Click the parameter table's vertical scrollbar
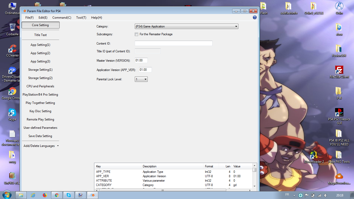The height and width of the screenshot is (199, 354). coord(254,177)
